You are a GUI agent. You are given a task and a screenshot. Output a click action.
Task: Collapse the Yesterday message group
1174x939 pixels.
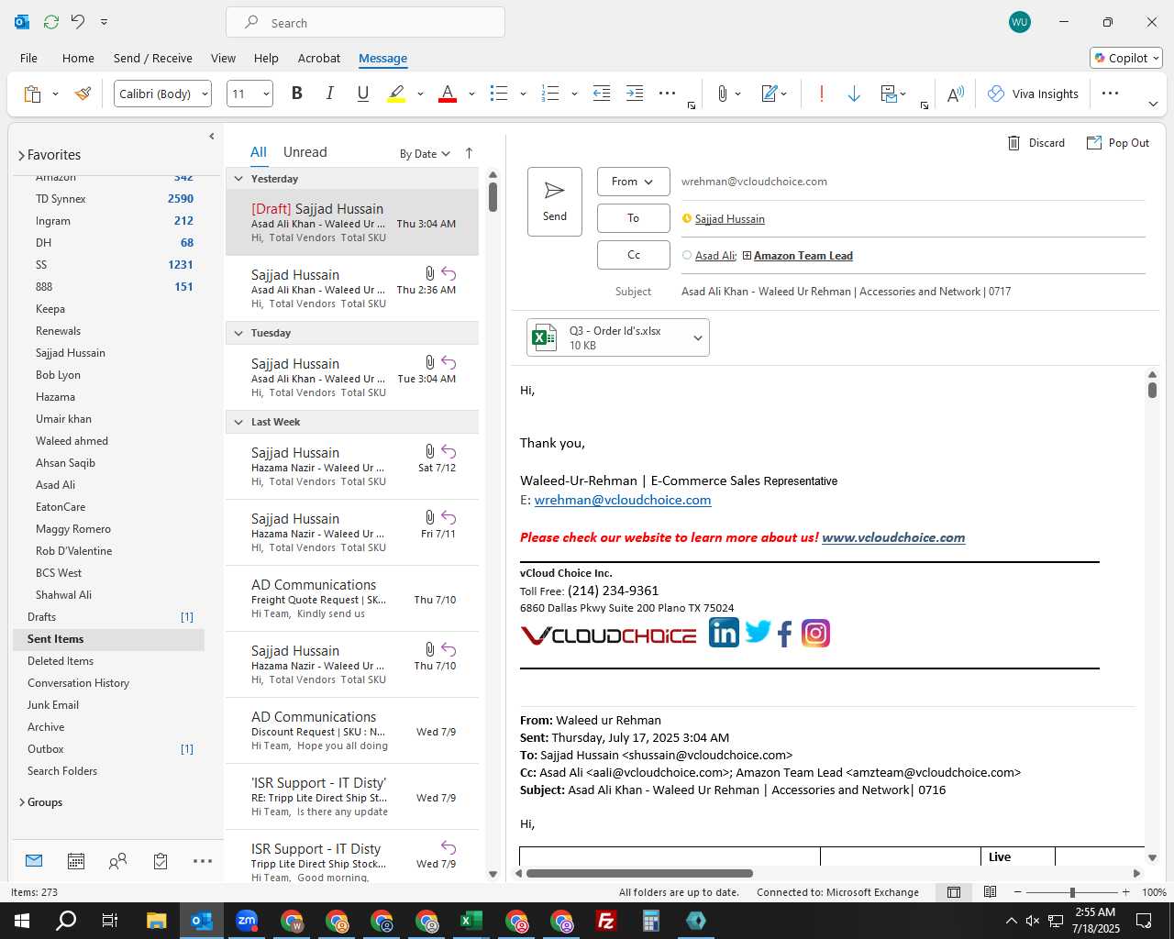click(x=238, y=179)
